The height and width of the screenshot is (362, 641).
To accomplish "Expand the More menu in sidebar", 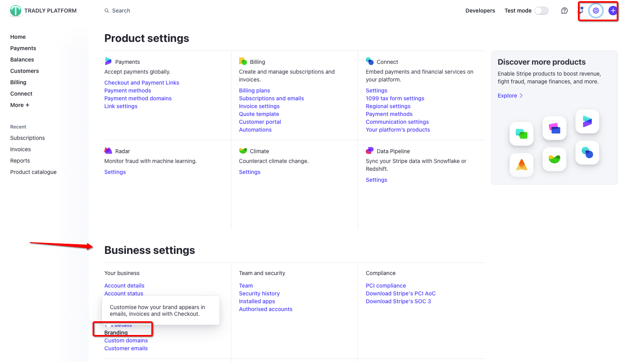I will tap(20, 105).
